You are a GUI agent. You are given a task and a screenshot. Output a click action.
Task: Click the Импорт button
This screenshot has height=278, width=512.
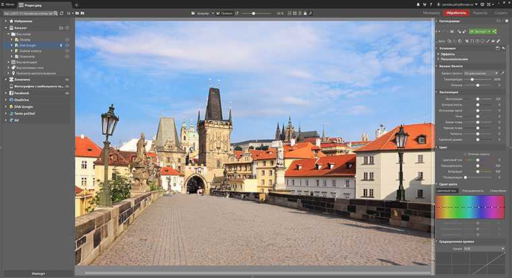click(38, 273)
